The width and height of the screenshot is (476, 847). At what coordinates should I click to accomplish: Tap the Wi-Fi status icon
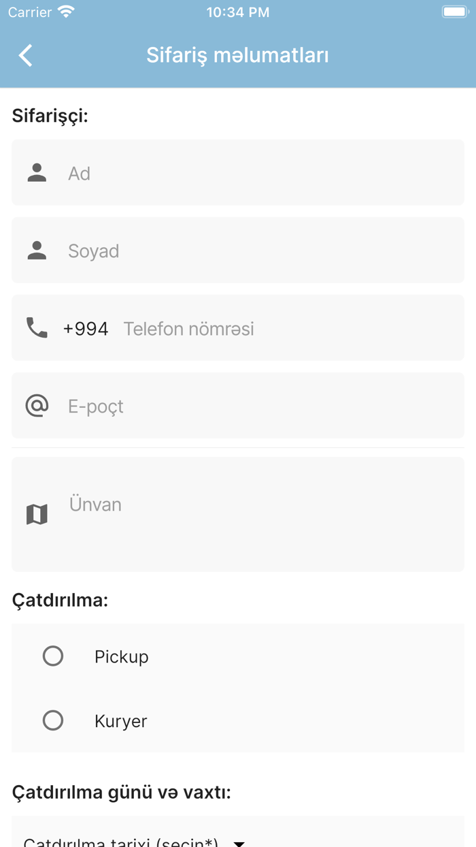66,12
